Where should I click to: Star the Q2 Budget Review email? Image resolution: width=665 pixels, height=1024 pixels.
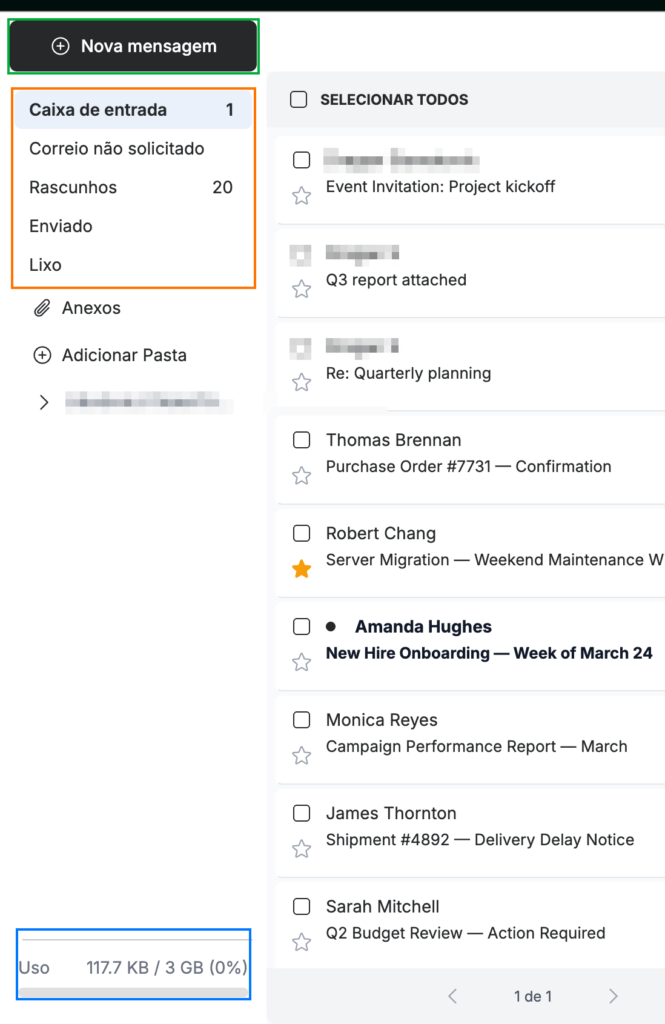(302, 942)
